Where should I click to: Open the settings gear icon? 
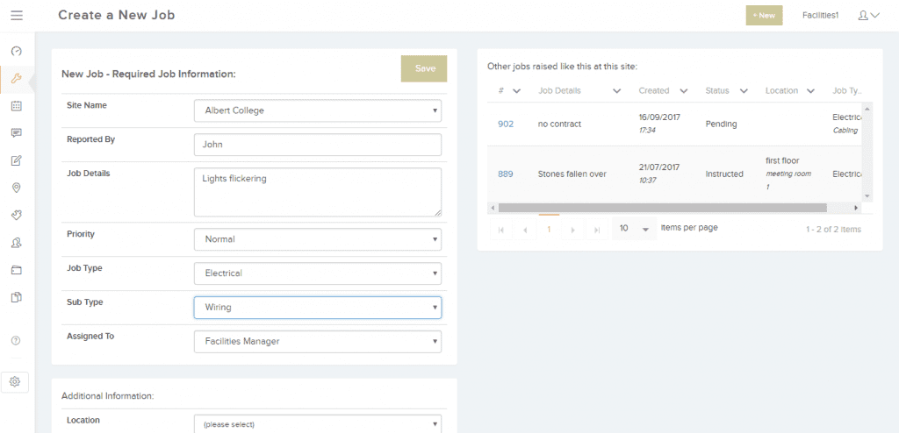point(15,381)
